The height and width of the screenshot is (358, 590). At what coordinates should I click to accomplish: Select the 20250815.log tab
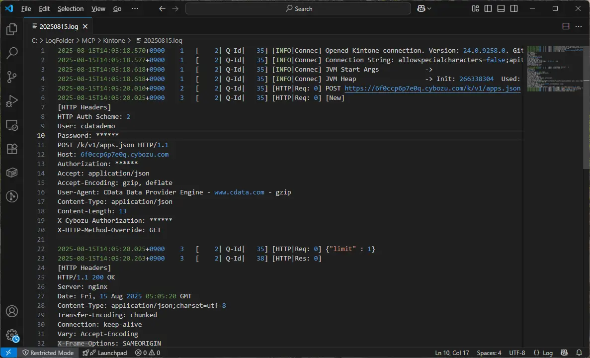(58, 26)
